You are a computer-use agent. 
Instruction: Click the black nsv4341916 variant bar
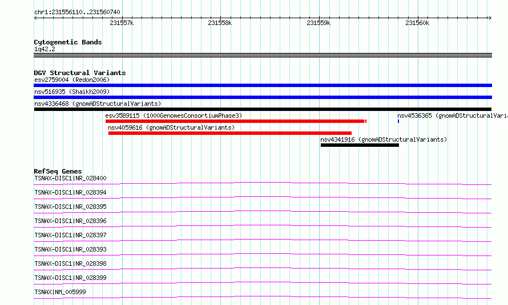(x=360, y=145)
